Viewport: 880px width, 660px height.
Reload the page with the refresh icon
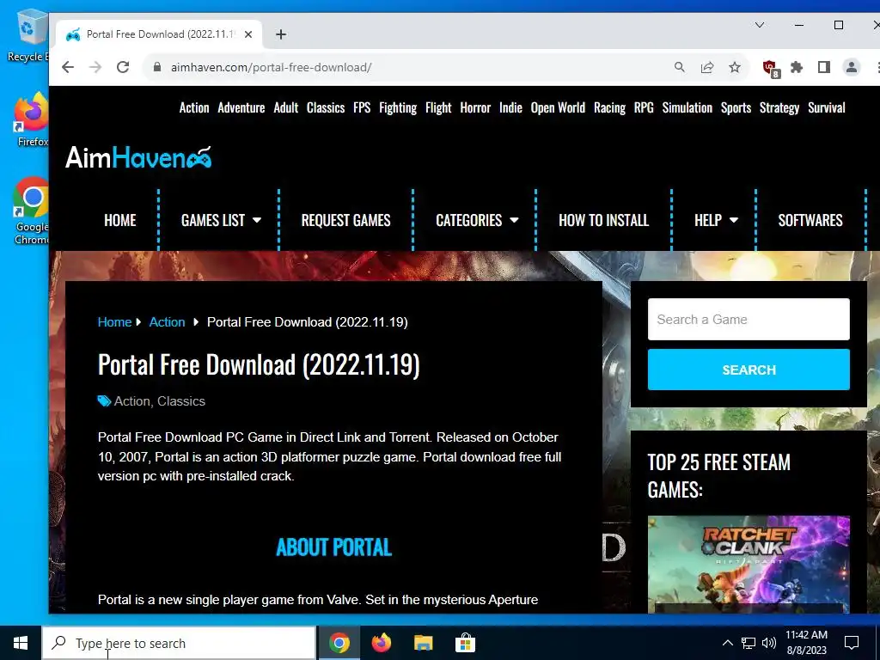pyautogui.click(x=123, y=67)
